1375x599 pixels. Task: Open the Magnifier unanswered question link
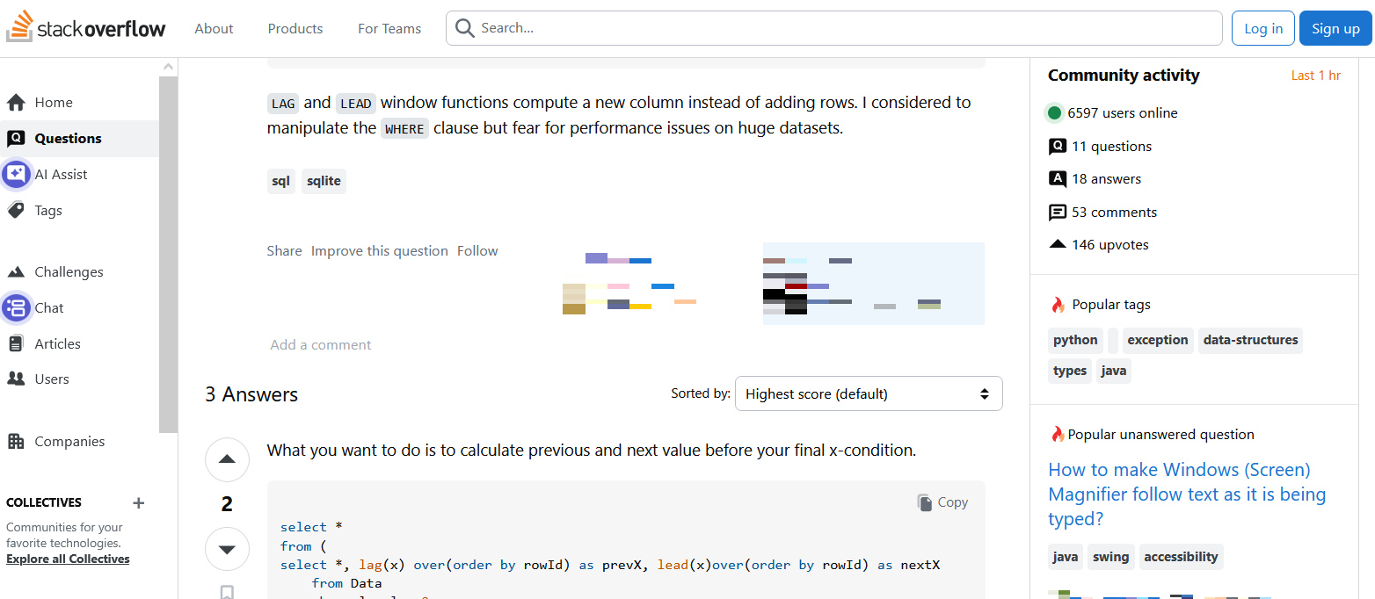(x=1186, y=494)
